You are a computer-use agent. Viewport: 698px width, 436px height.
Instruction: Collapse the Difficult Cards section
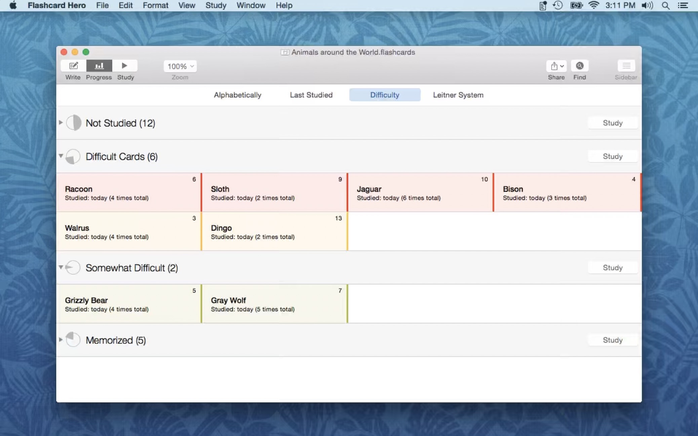click(61, 156)
